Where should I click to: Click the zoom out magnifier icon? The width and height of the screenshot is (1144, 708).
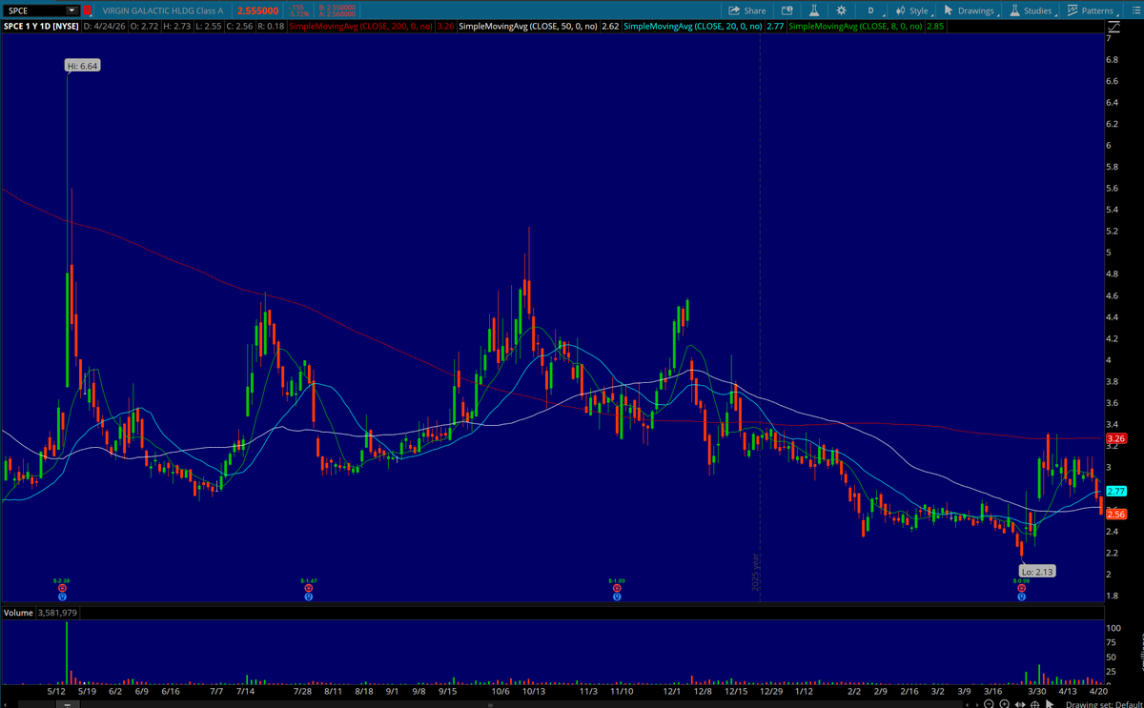point(989,704)
